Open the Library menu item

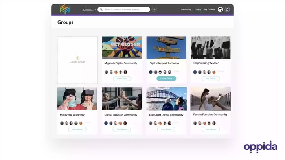click(197, 9)
